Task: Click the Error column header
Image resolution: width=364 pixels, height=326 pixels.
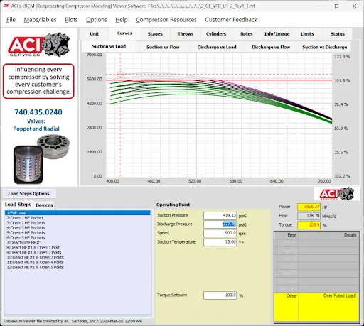Action: pyautogui.click(x=287, y=235)
